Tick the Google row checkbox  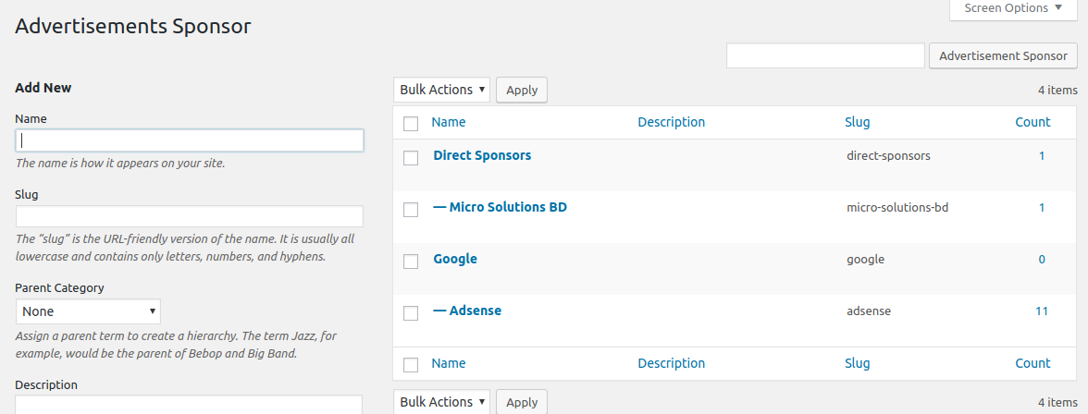point(412,262)
